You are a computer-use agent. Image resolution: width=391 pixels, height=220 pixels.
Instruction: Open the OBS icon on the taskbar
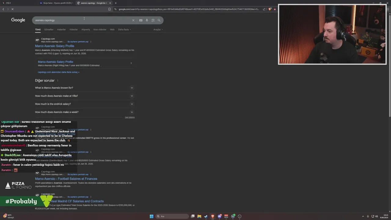(x=239, y=216)
